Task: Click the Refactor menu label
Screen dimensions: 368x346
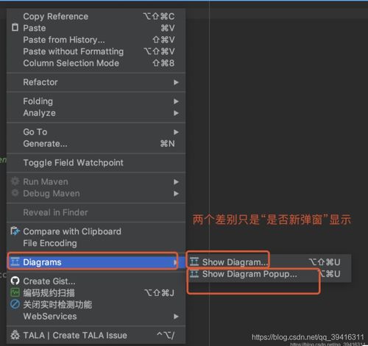Action: tap(40, 82)
